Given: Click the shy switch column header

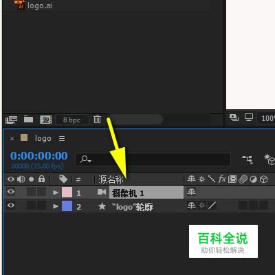Looking at the screenshot, I should point(191,179).
